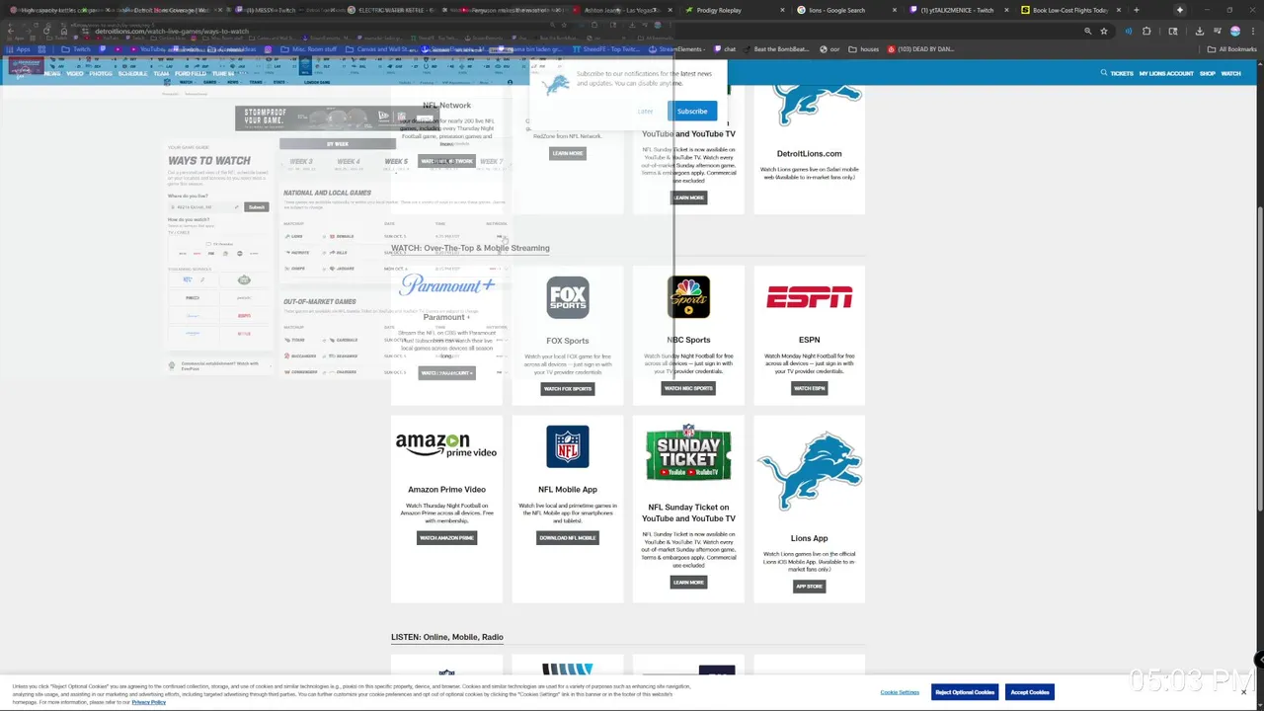This screenshot has width=1264, height=711.
Task: Click the Lions App 'App Store' button
Action: 809,587
